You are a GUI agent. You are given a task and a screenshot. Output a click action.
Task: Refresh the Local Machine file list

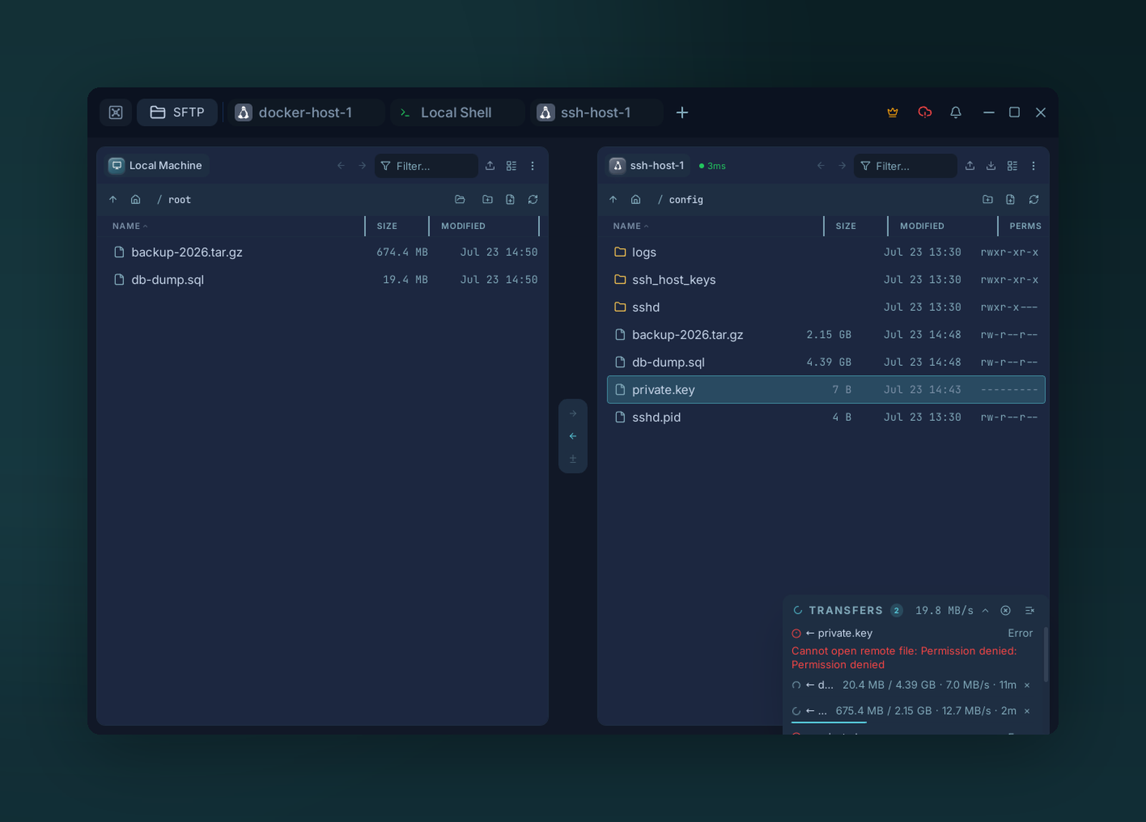pyautogui.click(x=533, y=199)
